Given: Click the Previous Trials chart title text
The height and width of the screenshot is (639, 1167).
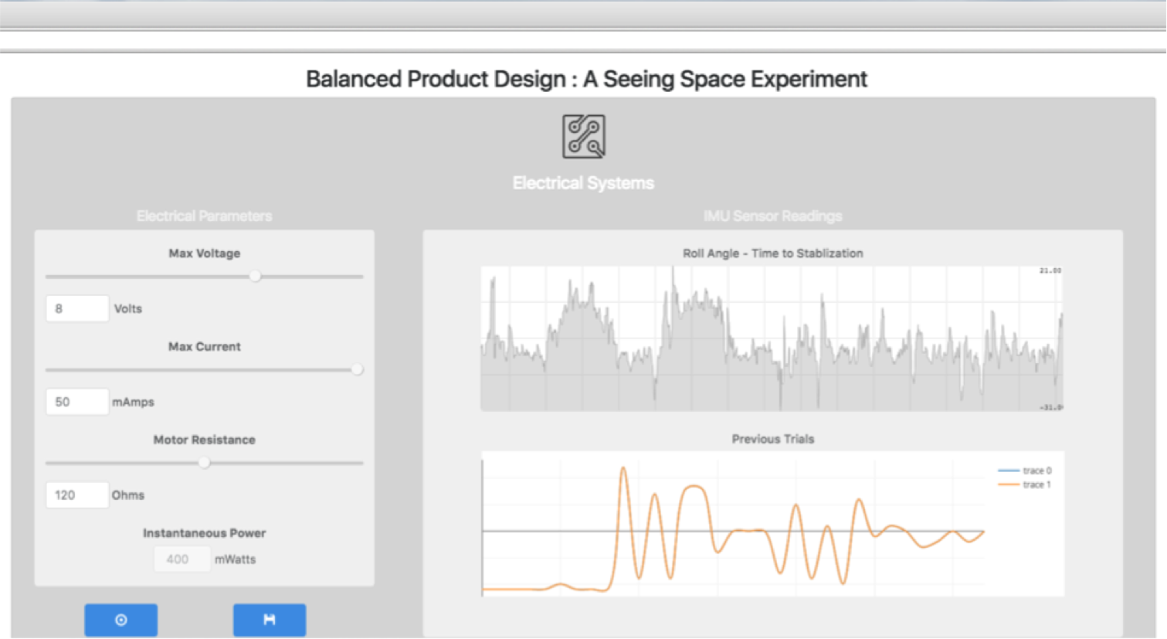Looking at the screenshot, I should click(x=772, y=439).
